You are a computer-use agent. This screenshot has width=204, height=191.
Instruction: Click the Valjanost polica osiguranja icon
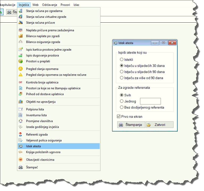pyautogui.click(x=20, y=140)
